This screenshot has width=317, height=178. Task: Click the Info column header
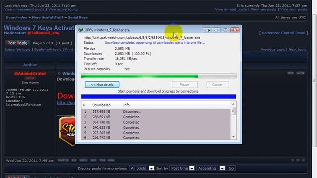(126, 105)
